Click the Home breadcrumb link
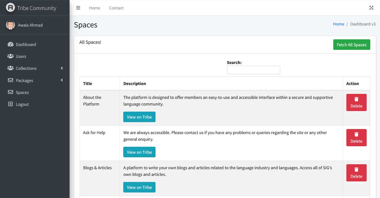Viewport: 380px width, 198px height. (339, 24)
